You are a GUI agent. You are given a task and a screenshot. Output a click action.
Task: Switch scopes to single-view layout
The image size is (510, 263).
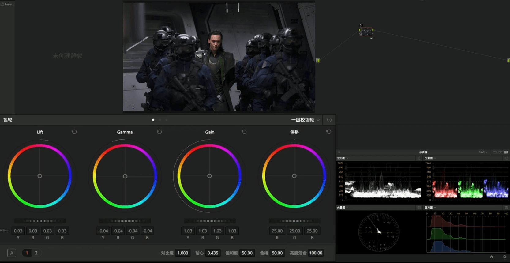click(495, 152)
